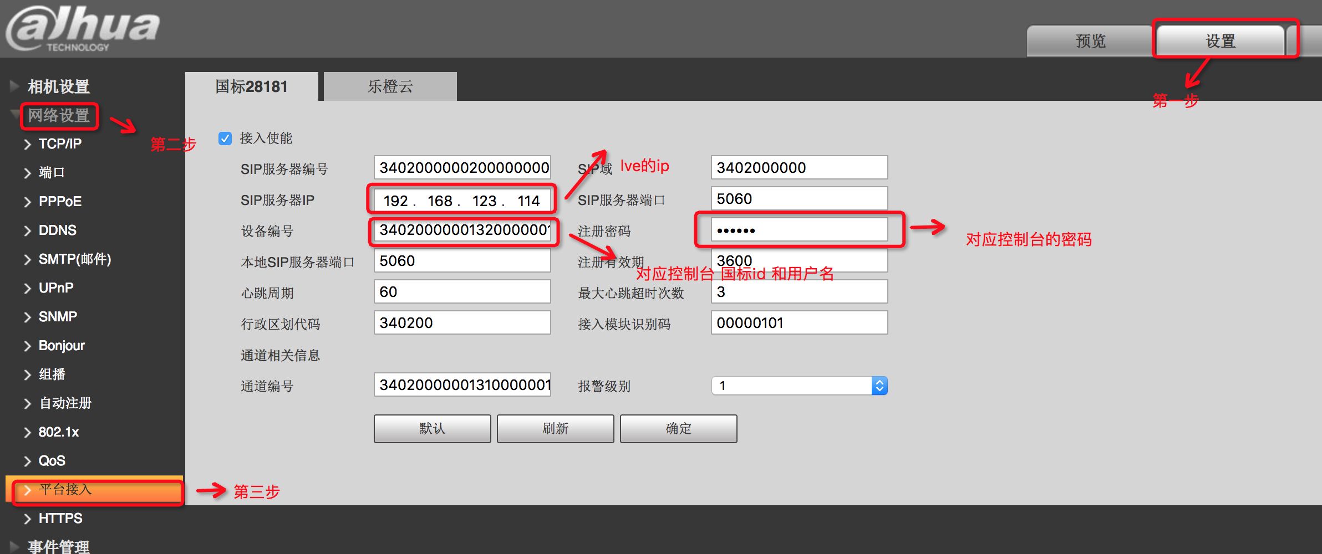Open the 802.1x settings page
The width and height of the screenshot is (1322, 554).
[58, 432]
